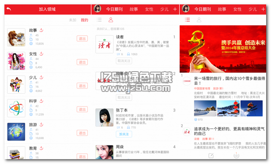
Task: Click the 旅游·第1 tag
Action: point(218,88)
